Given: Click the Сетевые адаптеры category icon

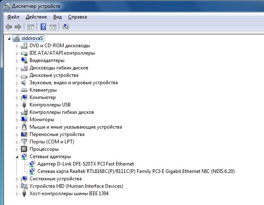Looking at the screenshot, I should coord(24,157).
